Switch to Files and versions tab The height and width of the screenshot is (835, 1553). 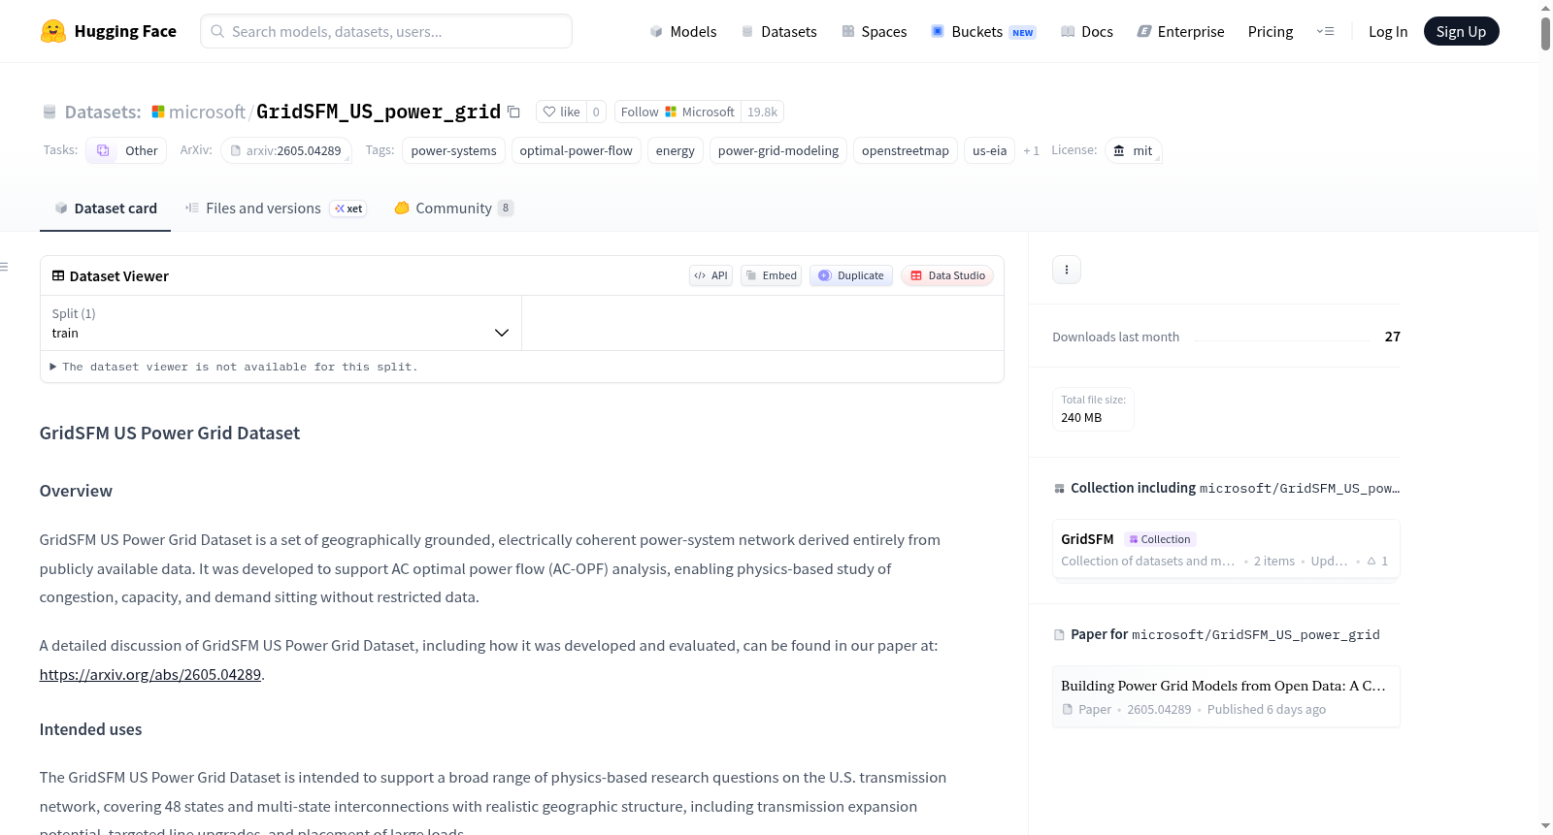276,209
